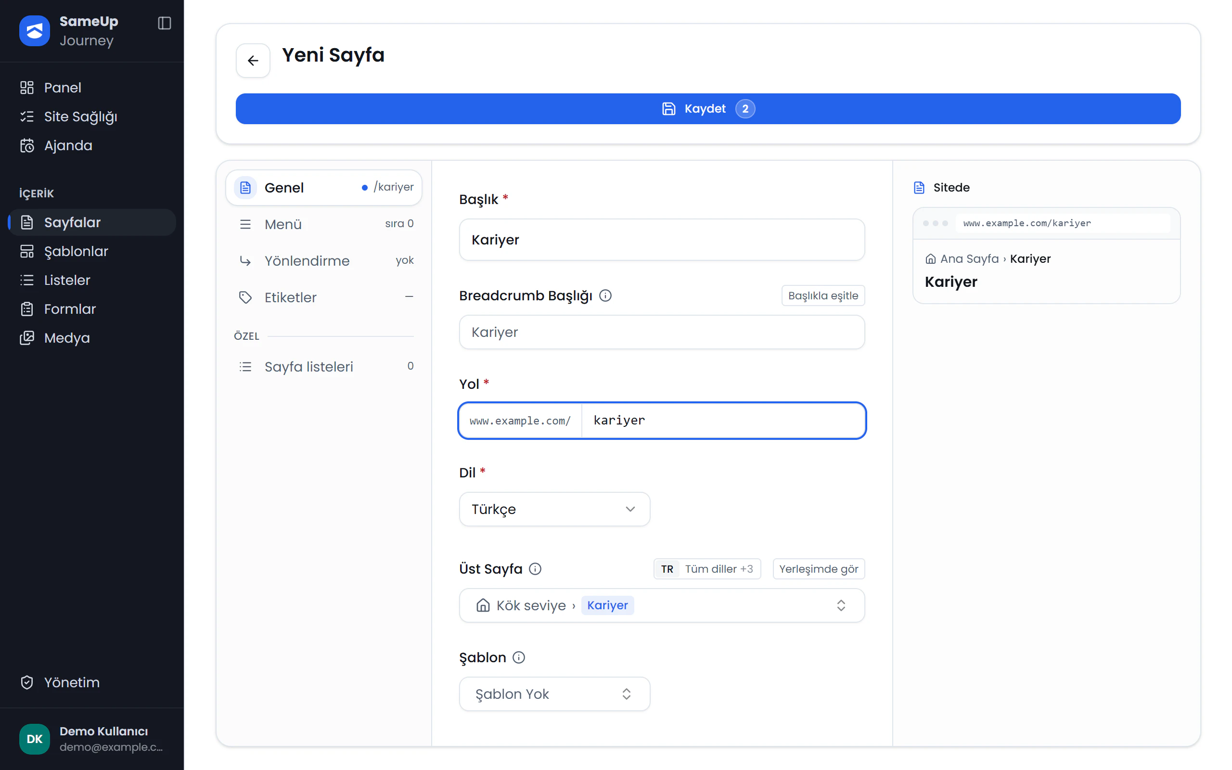Click the Şablon info icon

coord(519,657)
